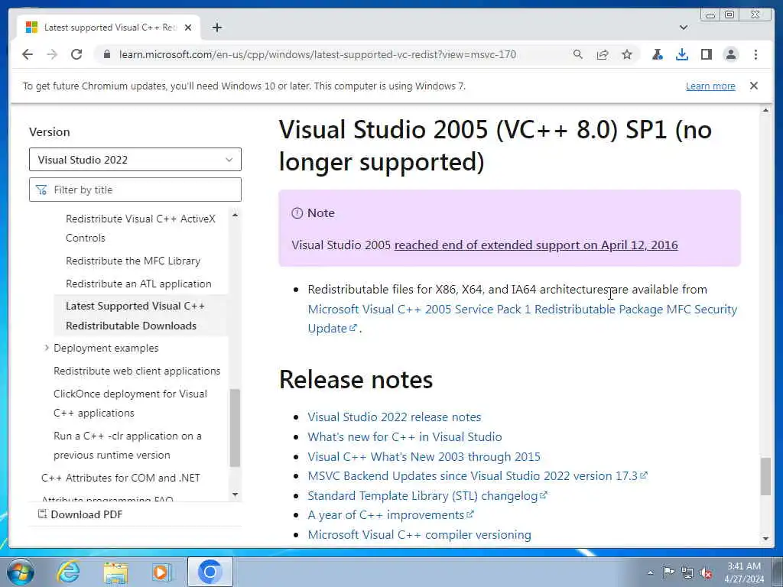The image size is (783, 587).
Task: Open ClickOnce deployment for Visual C++ applications
Action: tap(130, 404)
